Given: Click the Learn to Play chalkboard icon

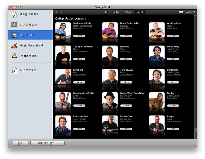Looking at the screenshot, I should pos(15,25).
